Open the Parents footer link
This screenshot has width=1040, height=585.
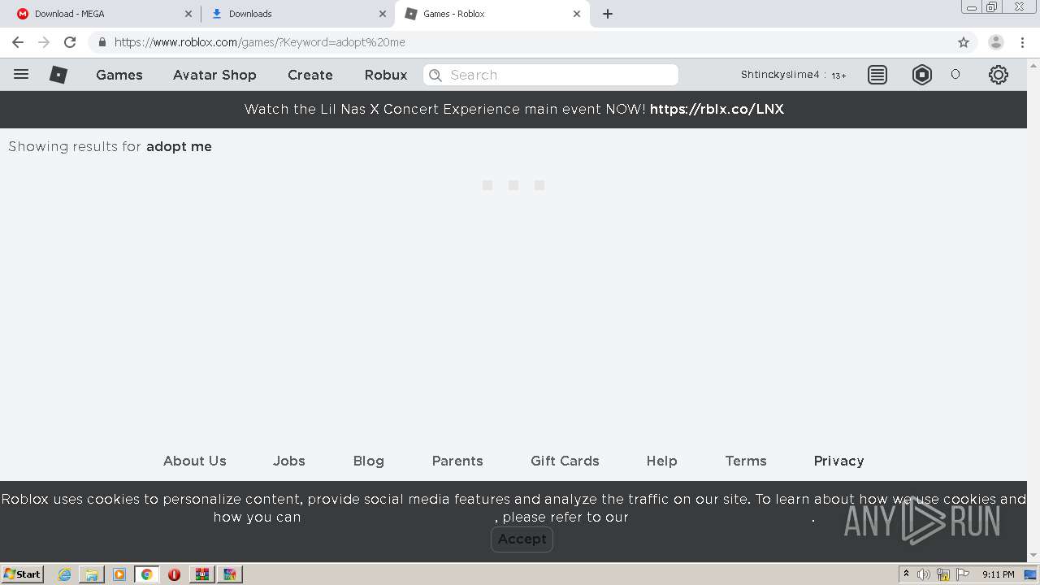coord(457,461)
